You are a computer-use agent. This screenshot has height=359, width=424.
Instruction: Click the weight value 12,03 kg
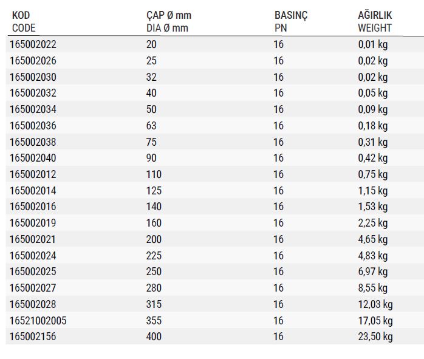tap(375, 304)
